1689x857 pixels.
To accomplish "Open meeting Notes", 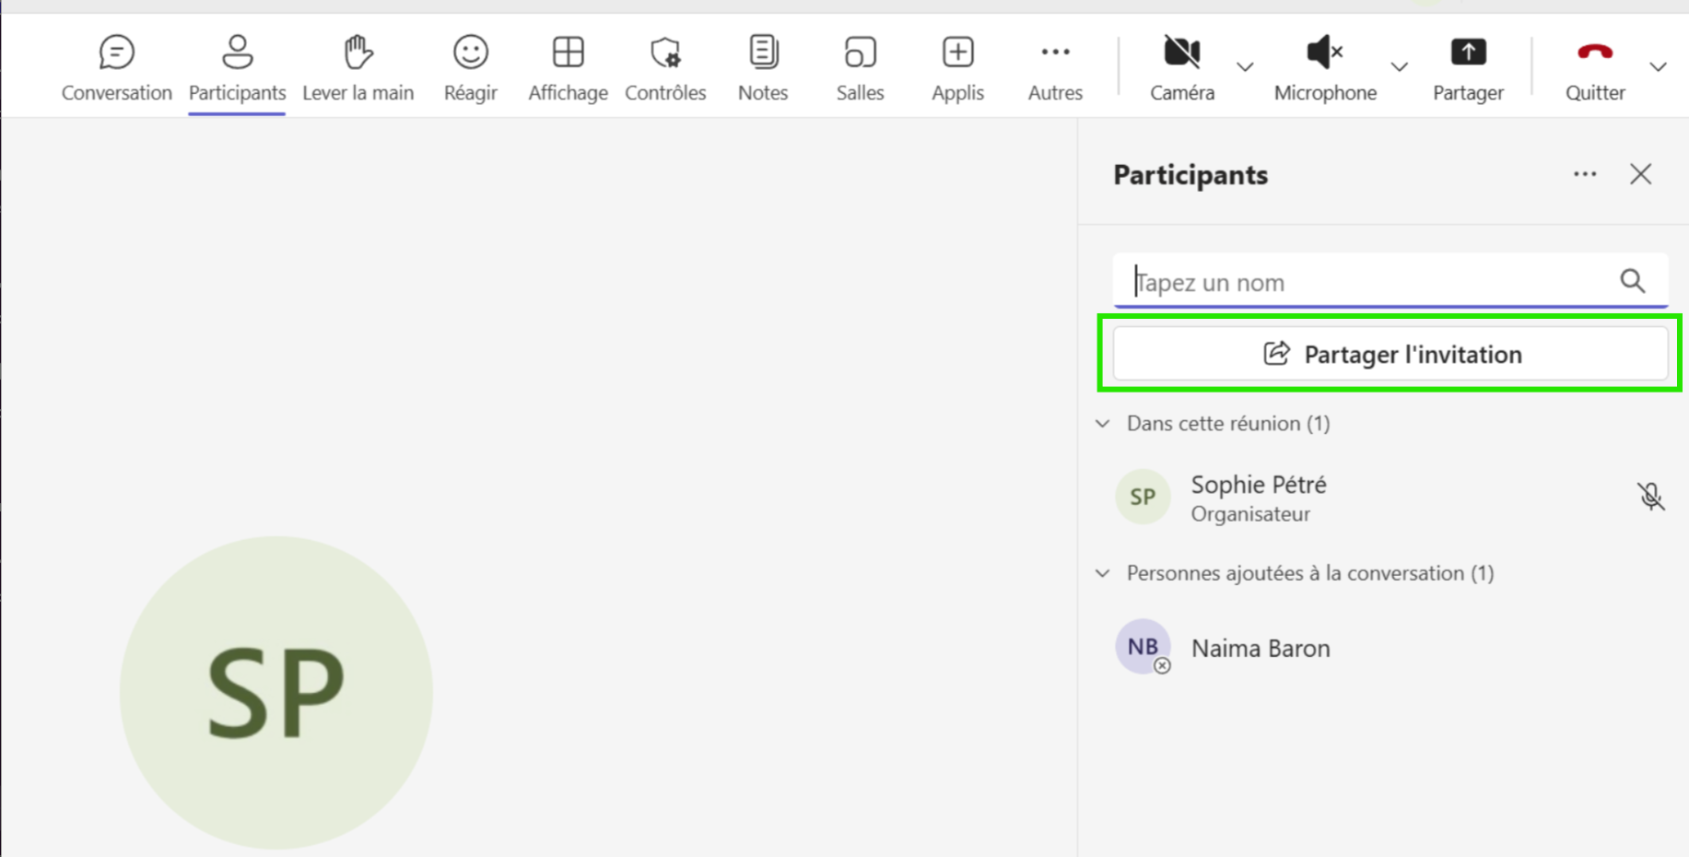I will point(763,68).
